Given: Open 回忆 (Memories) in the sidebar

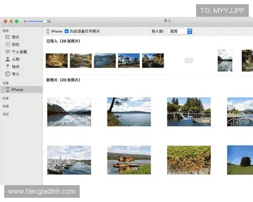Looking at the screenshot, I should pos(15,44).
